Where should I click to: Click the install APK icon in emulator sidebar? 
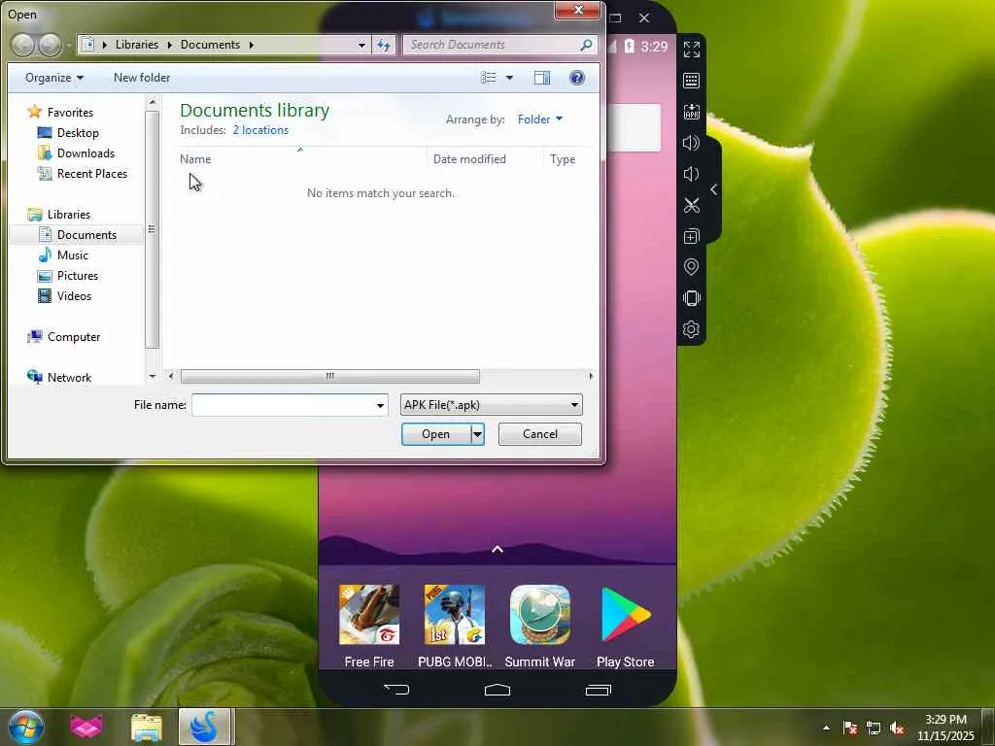(x=691, y=113)
